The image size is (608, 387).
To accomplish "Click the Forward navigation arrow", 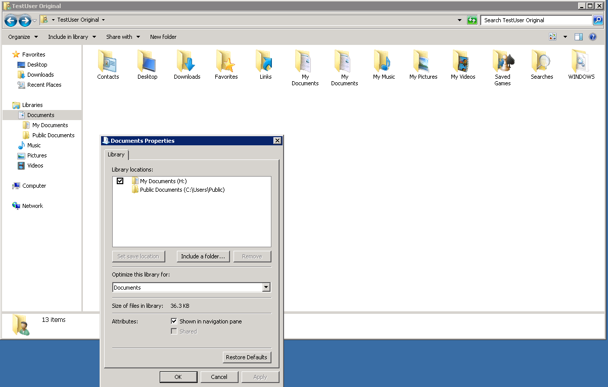I will pyautogui.click(x=25, y=20).
